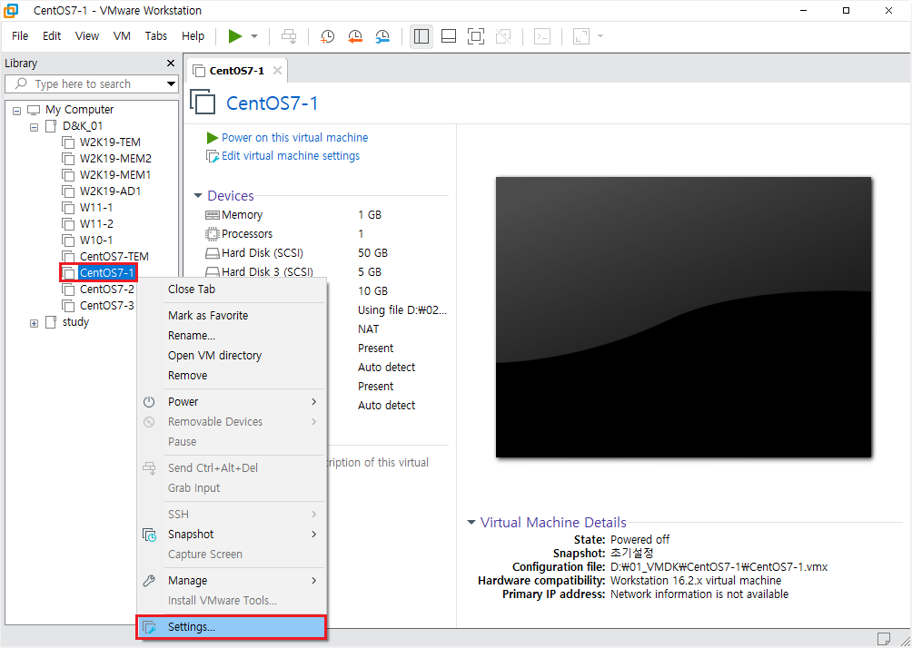The width and height of the screenshot is (912, 648).
Task: Open the stretch display dropdown arrow
Action: [600, 36]
